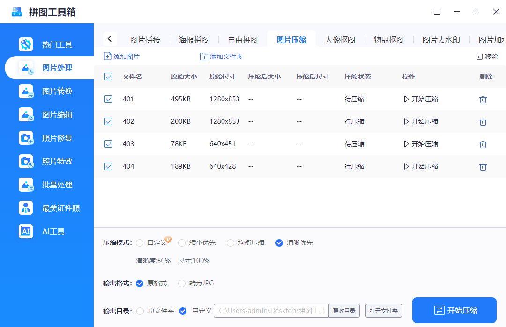Click the output directory path field
This screenshot has width=506, height=327.
coord(271,311)
